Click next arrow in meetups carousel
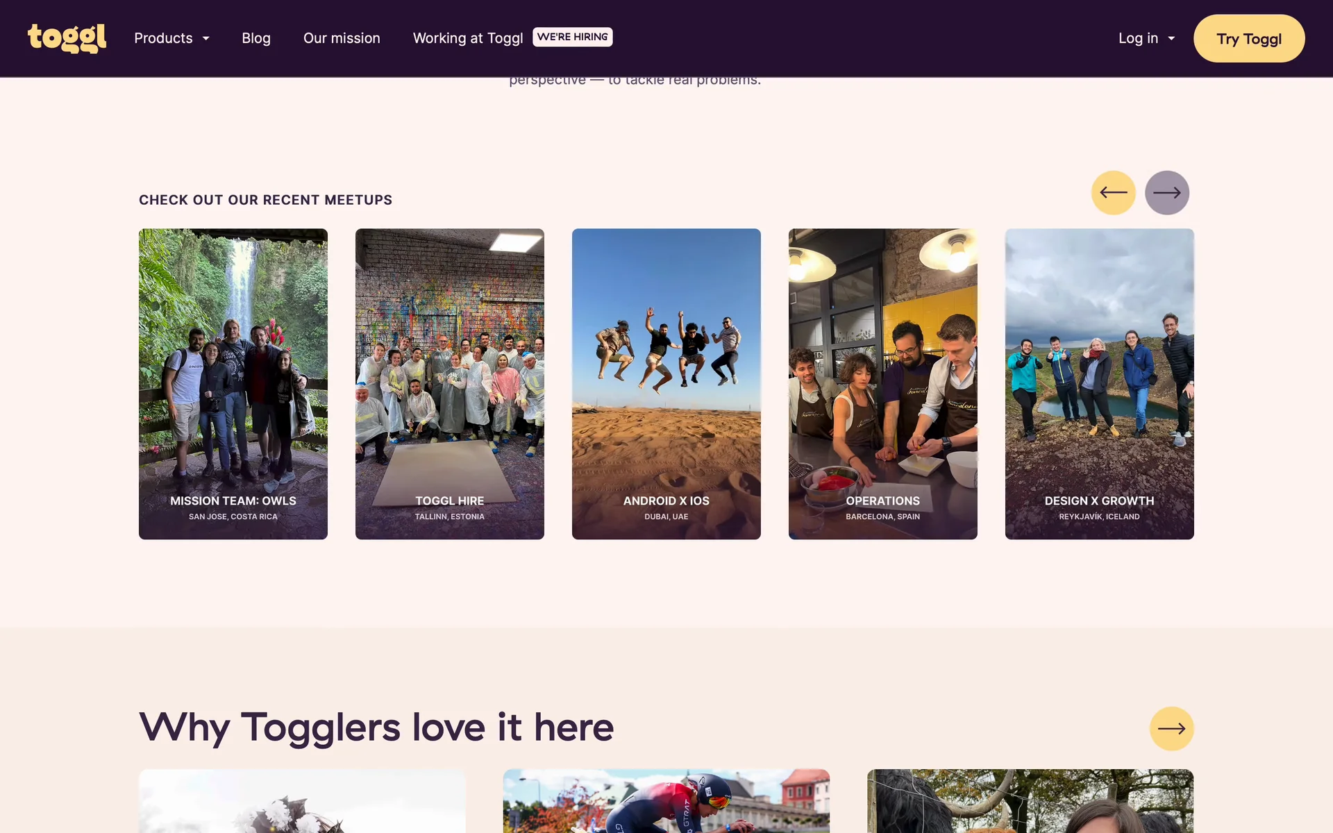 (1166, 193)
